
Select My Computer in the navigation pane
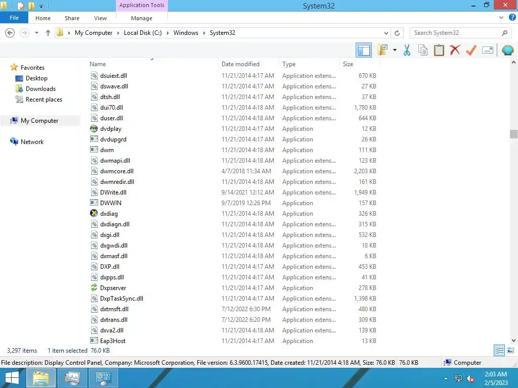point(39,120)
